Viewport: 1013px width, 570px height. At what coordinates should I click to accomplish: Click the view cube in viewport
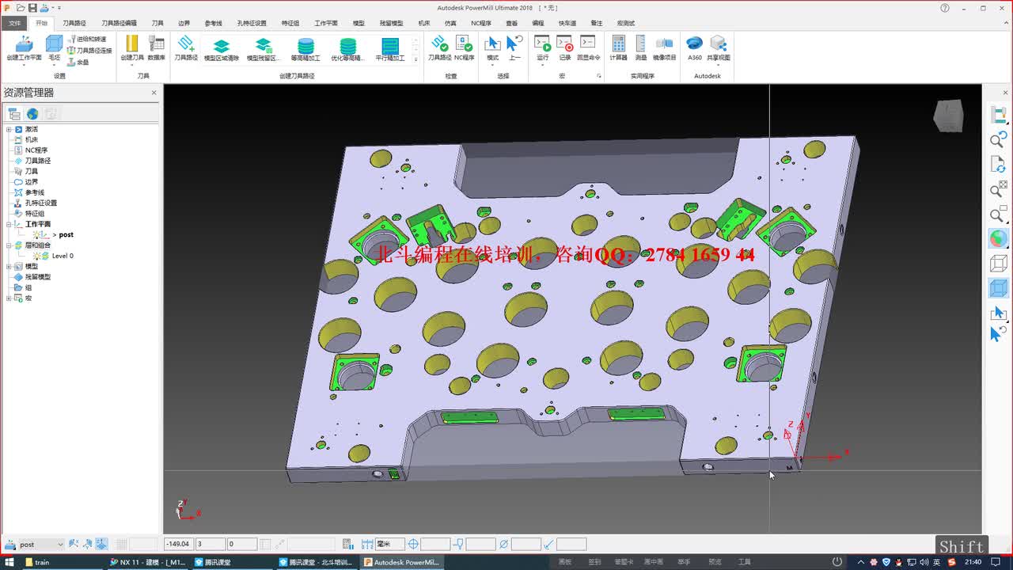click(948, 116)
